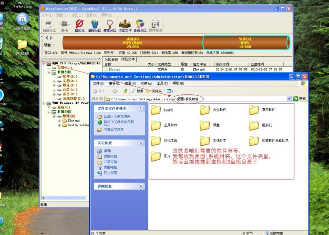Collapse the 其它位置 pane

(x=141, y=143)
